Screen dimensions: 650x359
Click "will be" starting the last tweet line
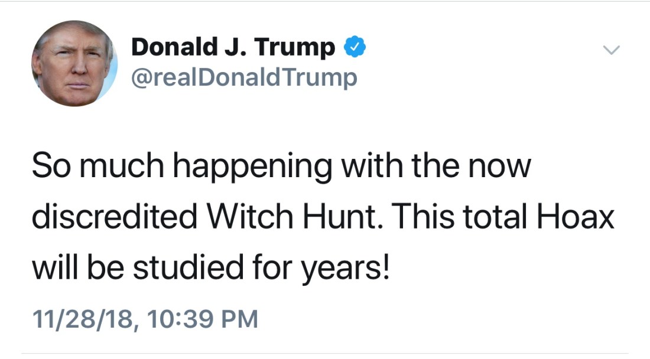pos(77,269)
